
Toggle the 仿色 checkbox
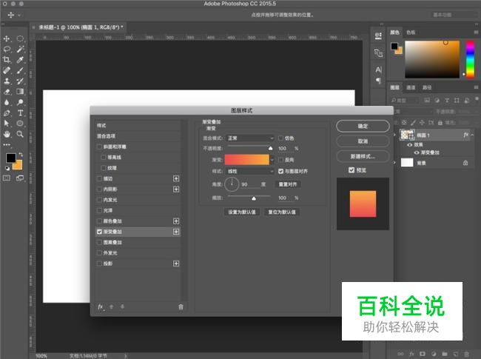tap(280, 138)
